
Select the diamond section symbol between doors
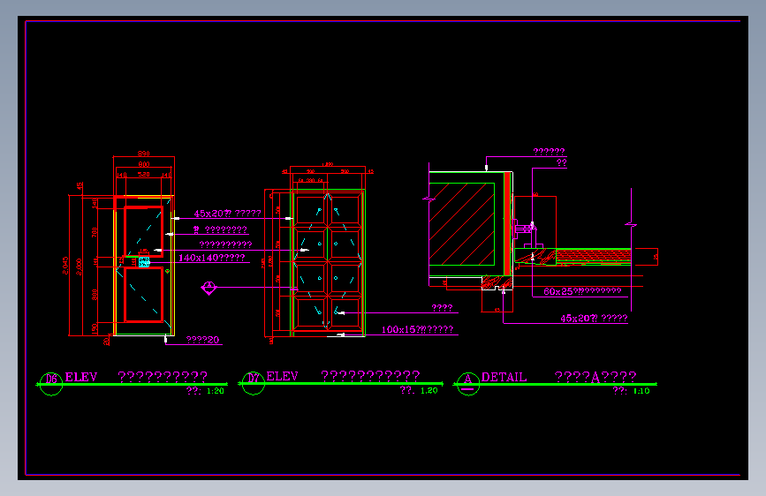click(209, 288)
